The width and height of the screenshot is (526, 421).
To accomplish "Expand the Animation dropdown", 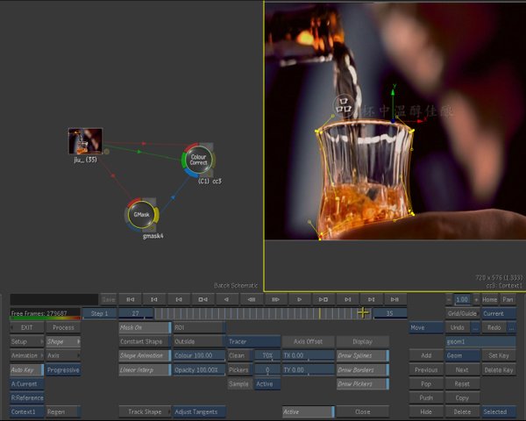I will pyautogui.click(x=25, y=355).
